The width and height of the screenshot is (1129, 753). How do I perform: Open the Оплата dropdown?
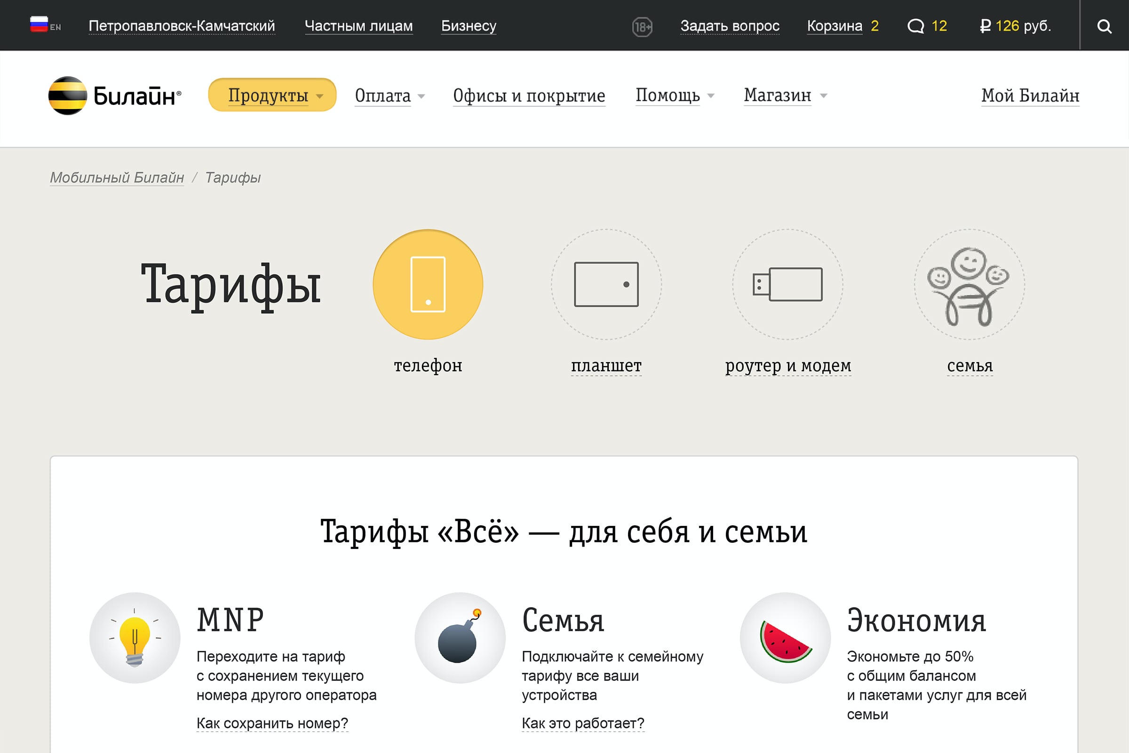point(390,95)
